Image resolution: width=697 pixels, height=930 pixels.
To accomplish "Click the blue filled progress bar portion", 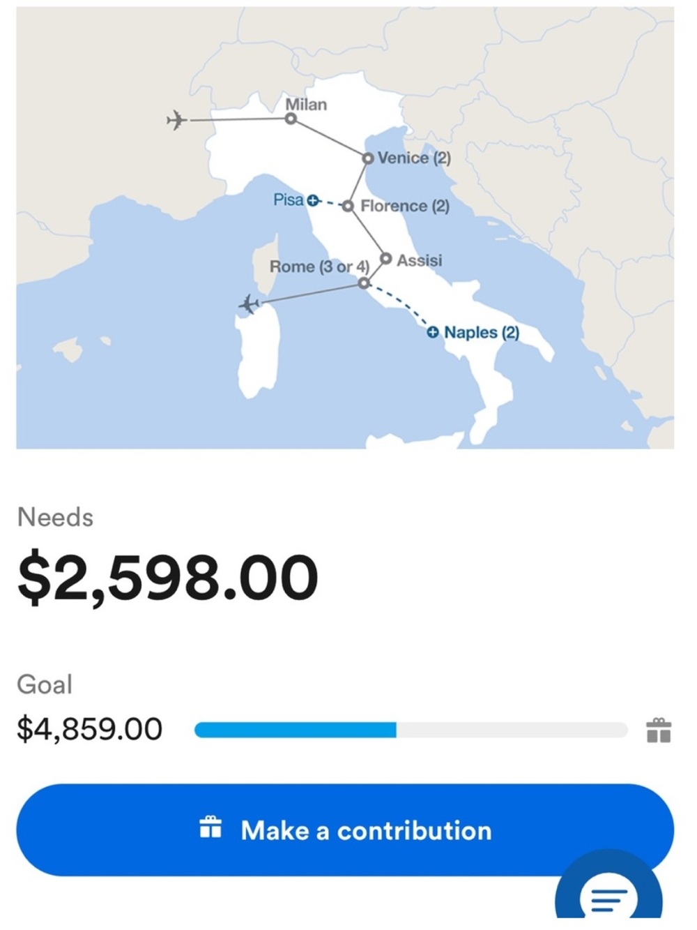I will (x=296, y=730).
